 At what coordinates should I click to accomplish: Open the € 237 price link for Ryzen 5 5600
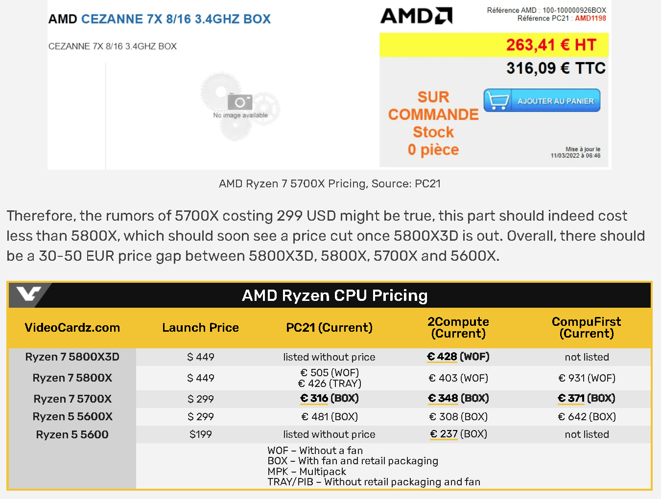pyautogui.click(x=444, y=434)
